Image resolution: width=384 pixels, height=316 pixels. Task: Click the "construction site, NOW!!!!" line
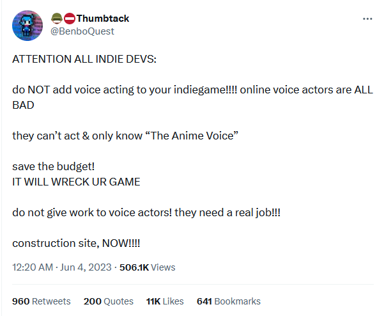tap(76, 243)
